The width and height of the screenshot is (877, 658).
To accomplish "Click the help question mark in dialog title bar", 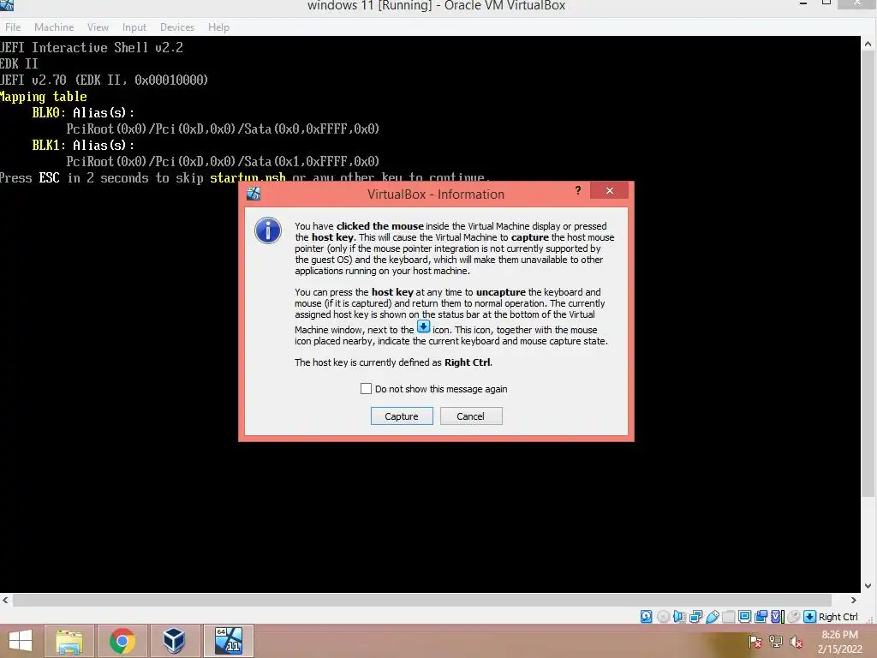I will pos(578,191).
